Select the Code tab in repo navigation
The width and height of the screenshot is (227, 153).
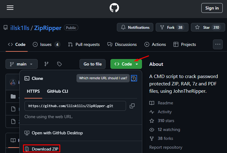[17, 44]
